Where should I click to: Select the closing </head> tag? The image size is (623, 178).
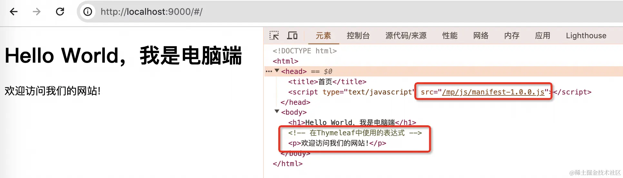point(295,102)
